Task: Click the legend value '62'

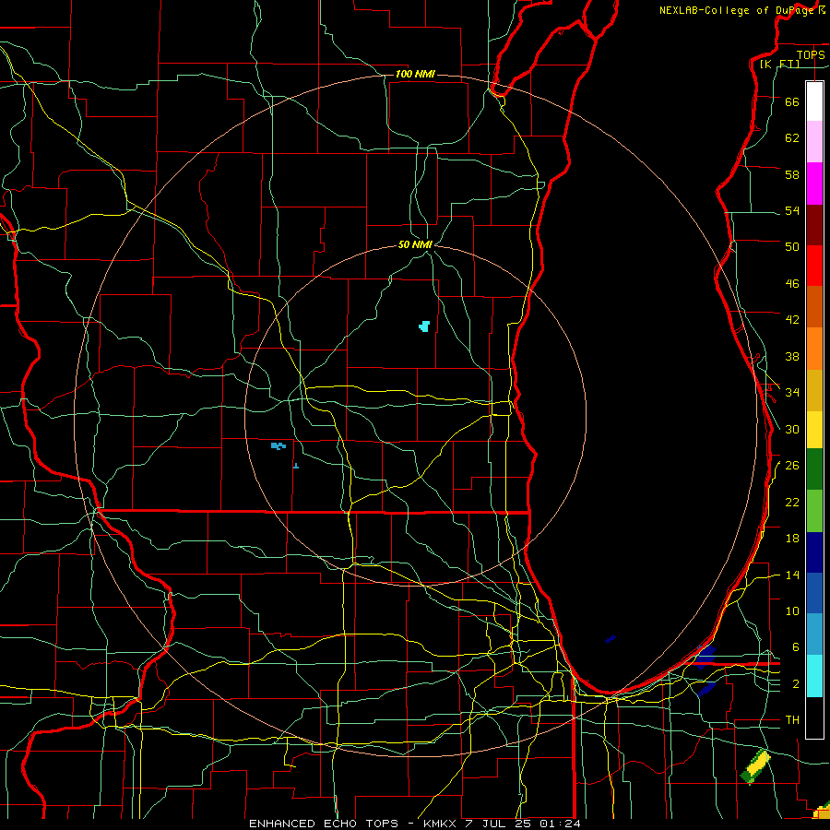Action: coord(792,137)
